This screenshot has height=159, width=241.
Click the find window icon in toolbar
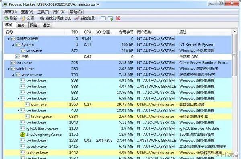click(x=103, y=18)
